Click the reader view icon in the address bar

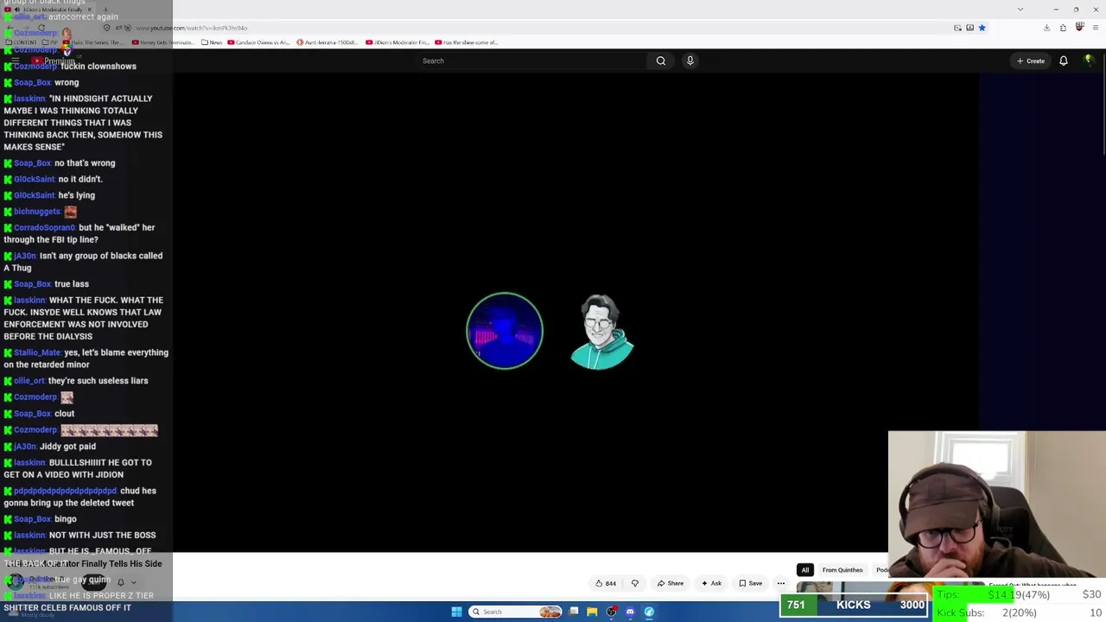(x=969, y=28)
